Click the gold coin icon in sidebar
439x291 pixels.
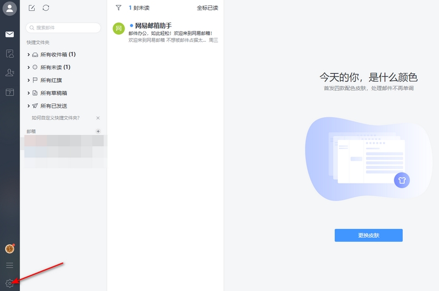[9, 249]
